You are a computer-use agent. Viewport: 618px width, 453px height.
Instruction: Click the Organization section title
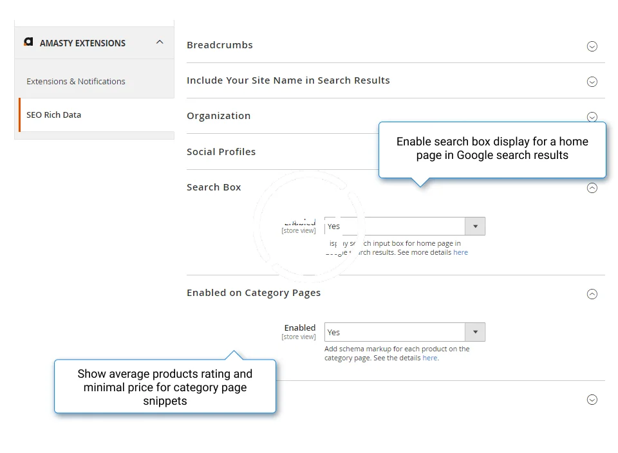pos(218,116)
